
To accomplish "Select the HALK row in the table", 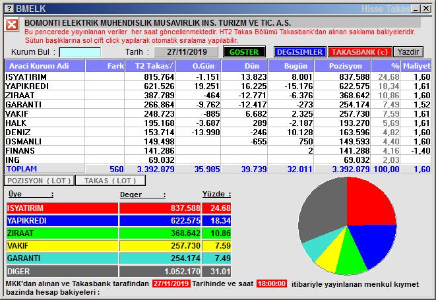I will coord(218,123).
